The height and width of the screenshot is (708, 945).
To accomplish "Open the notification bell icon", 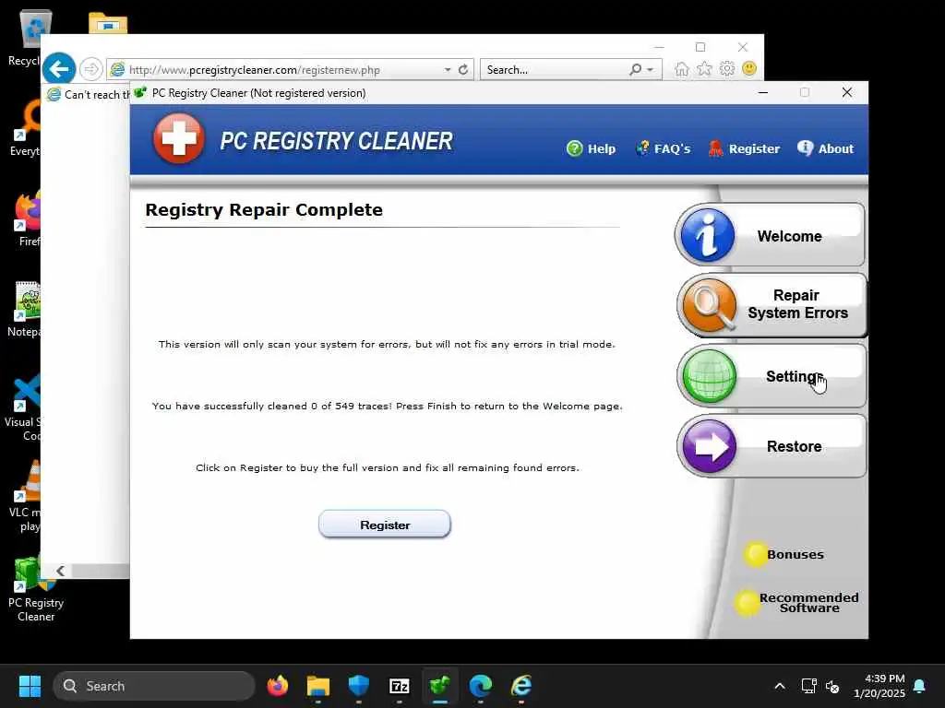I will pyautogui.click(x=920, y=686).
